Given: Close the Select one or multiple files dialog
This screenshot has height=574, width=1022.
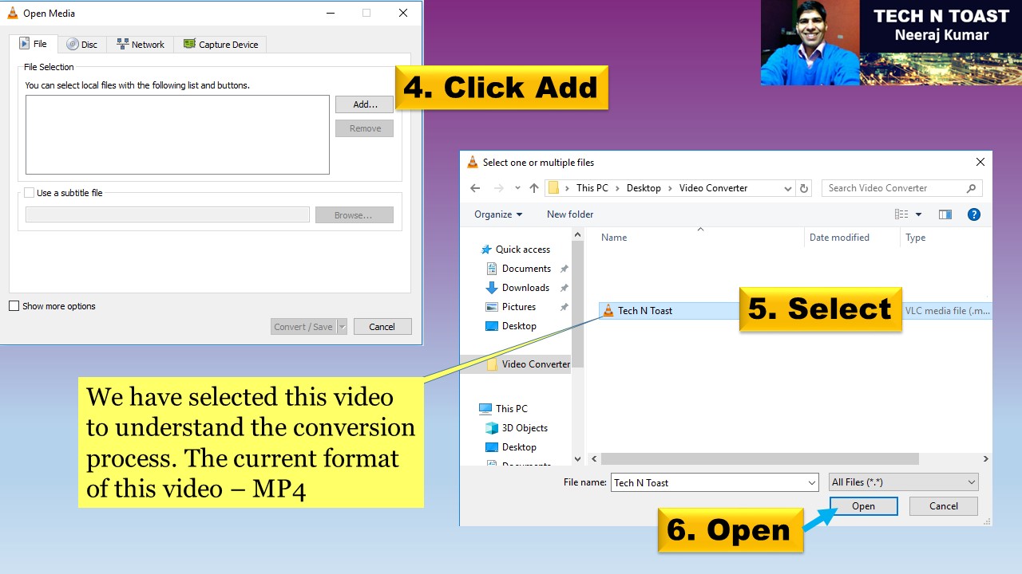Looking at the screenshot, I should [980, 162].
